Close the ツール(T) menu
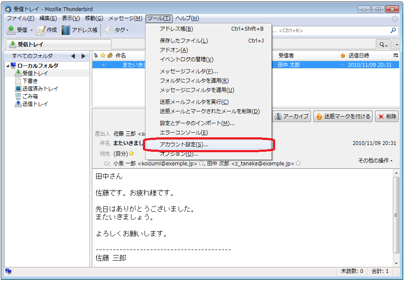Viewport: 404px width, 281px height. [159, 18]
